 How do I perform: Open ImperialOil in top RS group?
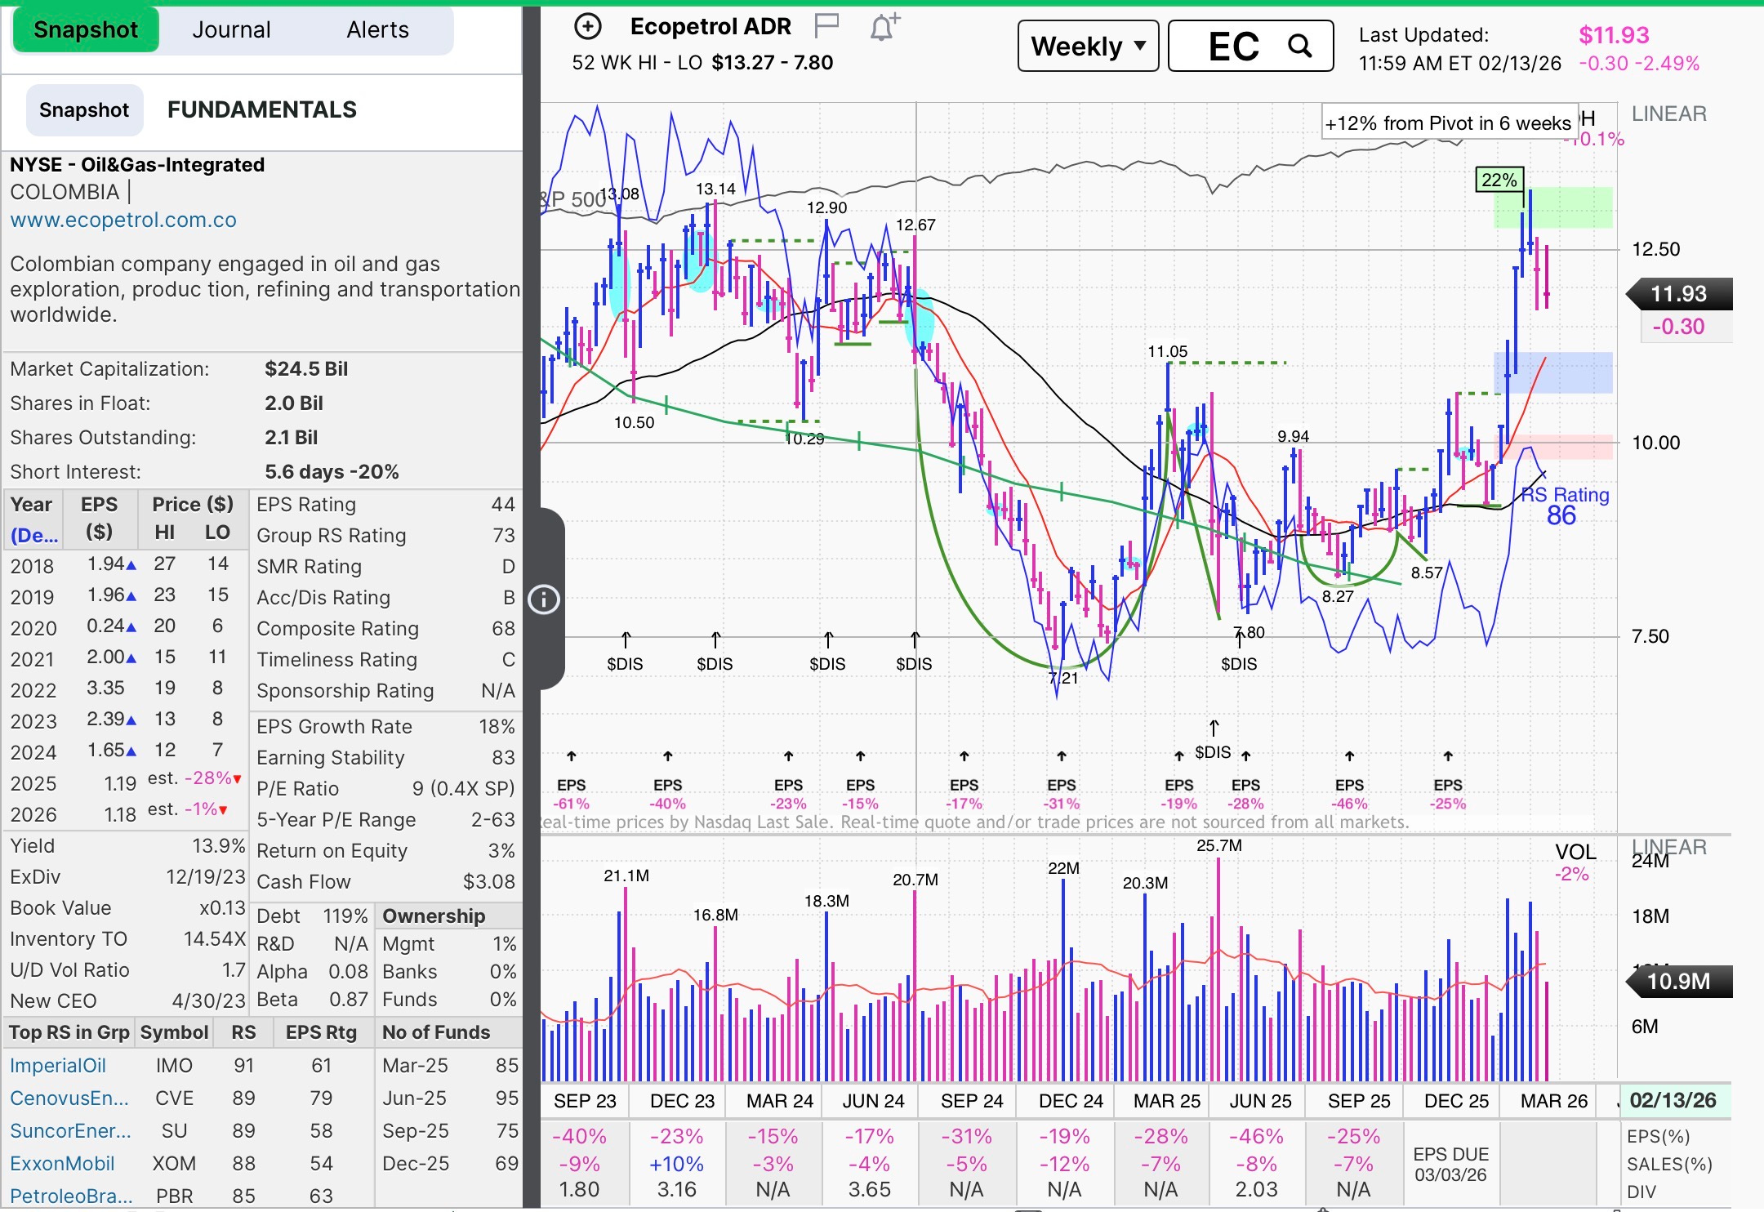58,1065
